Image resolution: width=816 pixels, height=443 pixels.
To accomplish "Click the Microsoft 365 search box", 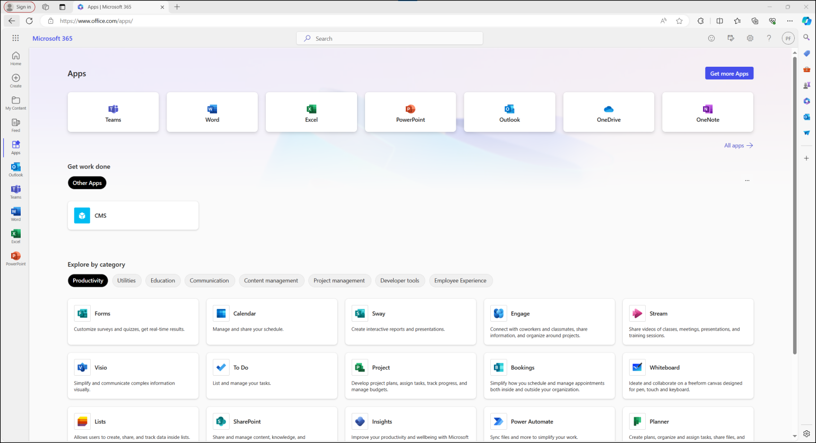I will pos(389,38).
